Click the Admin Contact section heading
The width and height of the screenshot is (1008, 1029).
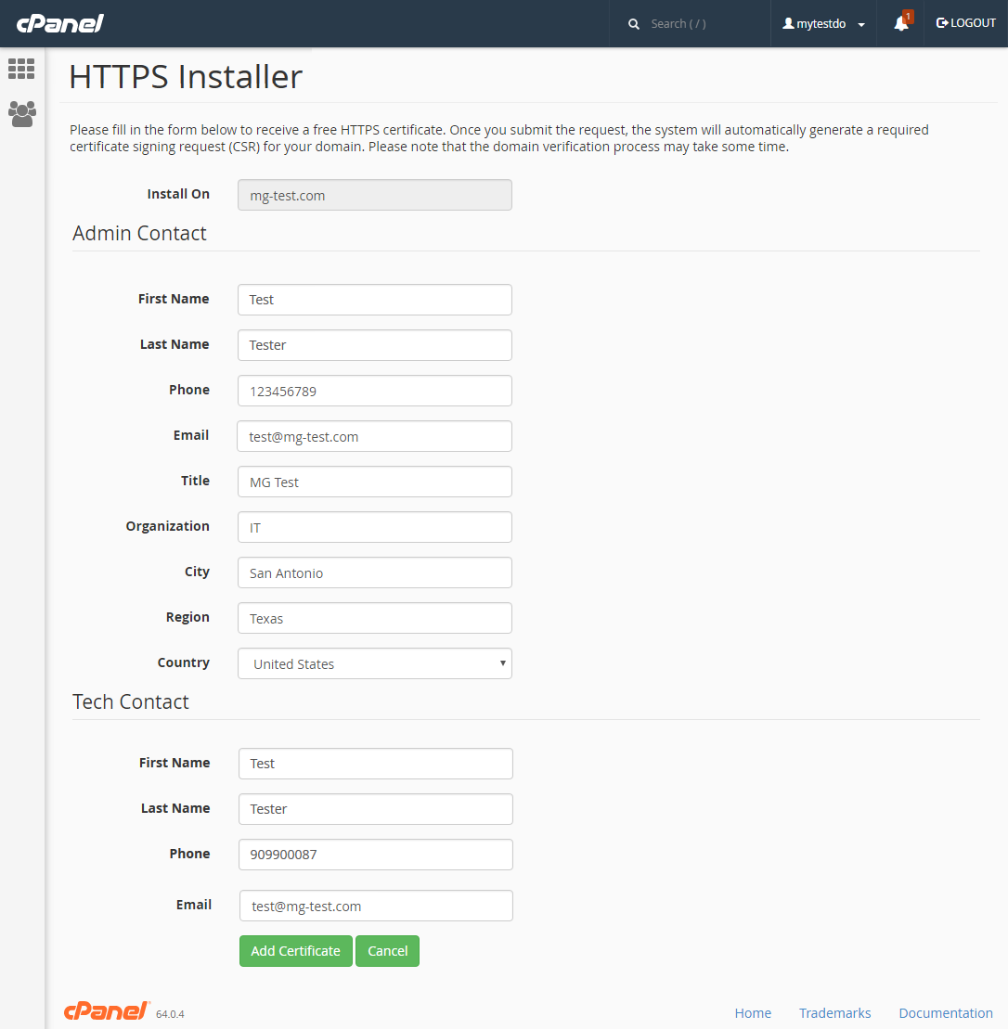(139, 233)
